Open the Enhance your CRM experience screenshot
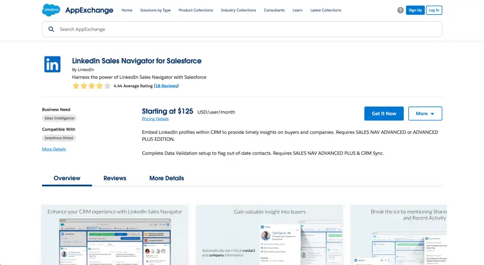 pos(115,235)
